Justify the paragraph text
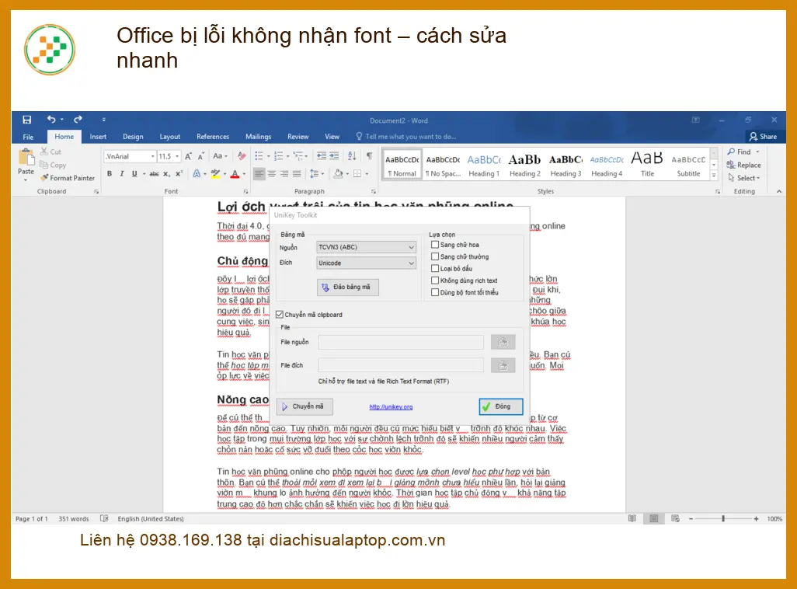The width and height of the screenshot is (797, 589). tap(297, 173)
